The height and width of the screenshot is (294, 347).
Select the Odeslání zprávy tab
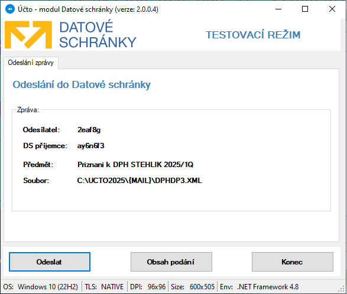31,63
